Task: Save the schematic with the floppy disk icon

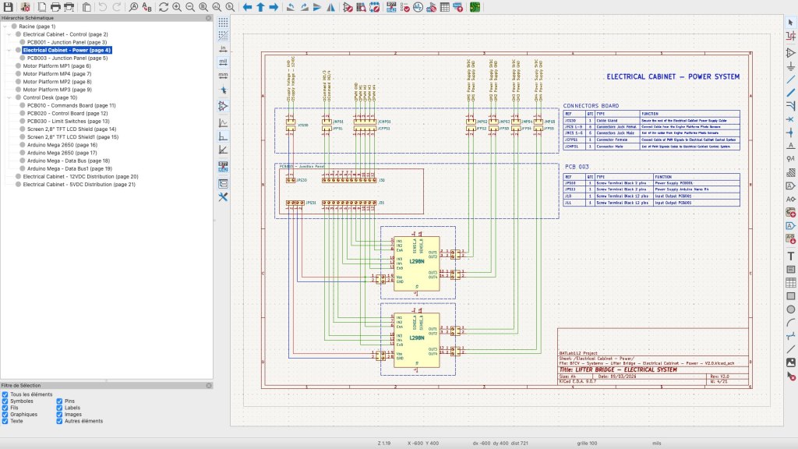Action: pos(8,7)
